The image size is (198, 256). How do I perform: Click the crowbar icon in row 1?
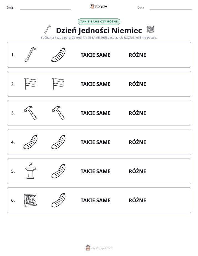(31, 55)
